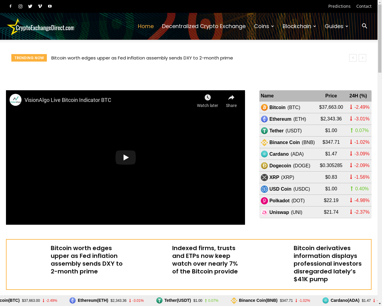The image size is (382, 306).
Task: Expand the Guides dropdown menu
Action: pyautogui.click(x=336, y=26)
